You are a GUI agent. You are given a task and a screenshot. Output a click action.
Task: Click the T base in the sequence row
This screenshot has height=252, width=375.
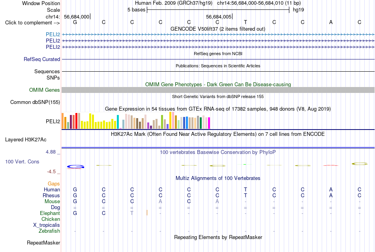point(246,22)
